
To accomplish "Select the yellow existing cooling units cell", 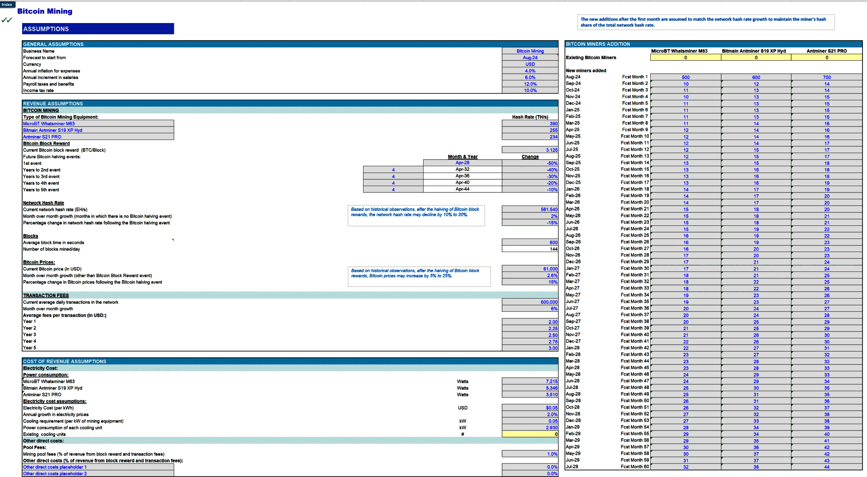I will point(530,434).
